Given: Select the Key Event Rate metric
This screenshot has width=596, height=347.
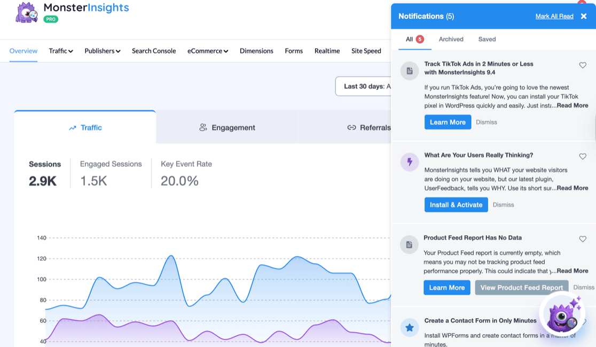Looking at the screenshot, I should click(x=186, y=174).
